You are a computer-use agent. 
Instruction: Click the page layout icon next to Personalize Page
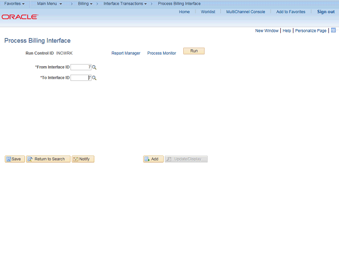click(333, 31)
